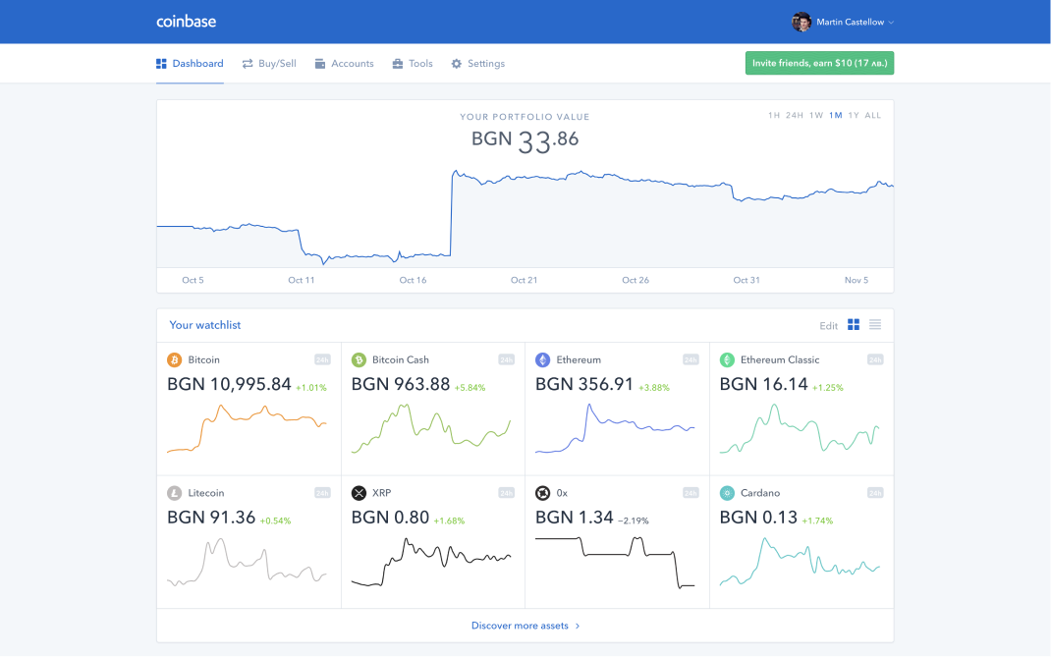The width and height of the screenshot is (1051, 657).
Task: Click the XRP coin icon
Action: click(359, 493)
